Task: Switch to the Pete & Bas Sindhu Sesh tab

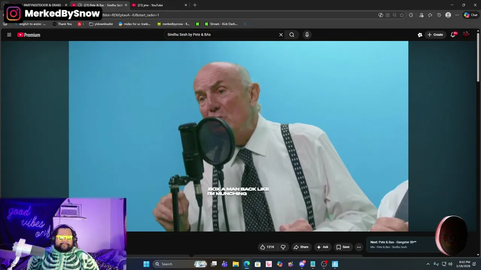Action: tap(100, 5)
